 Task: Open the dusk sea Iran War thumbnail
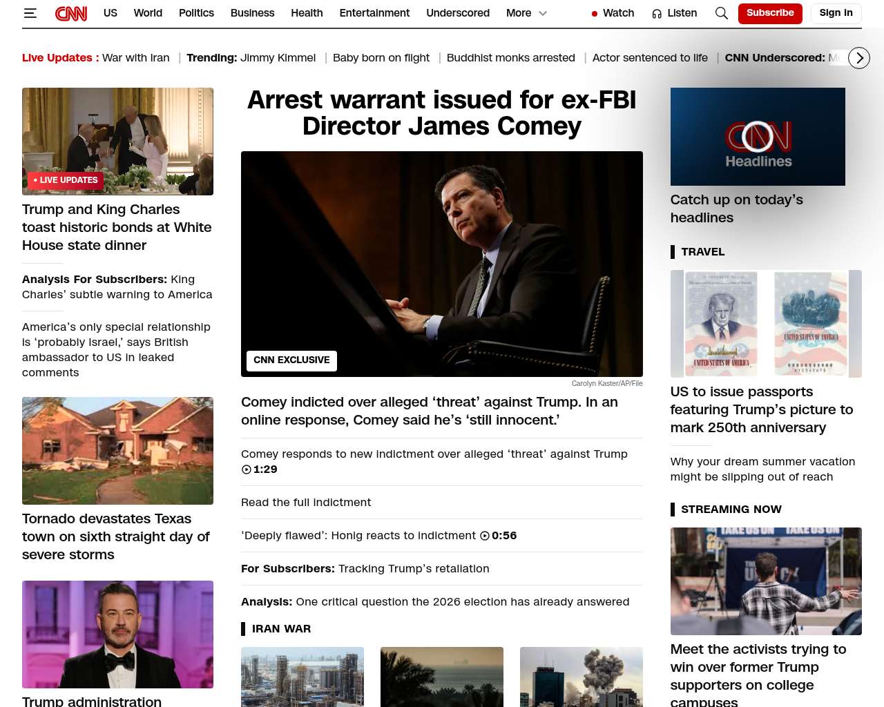tap(442, 677)
